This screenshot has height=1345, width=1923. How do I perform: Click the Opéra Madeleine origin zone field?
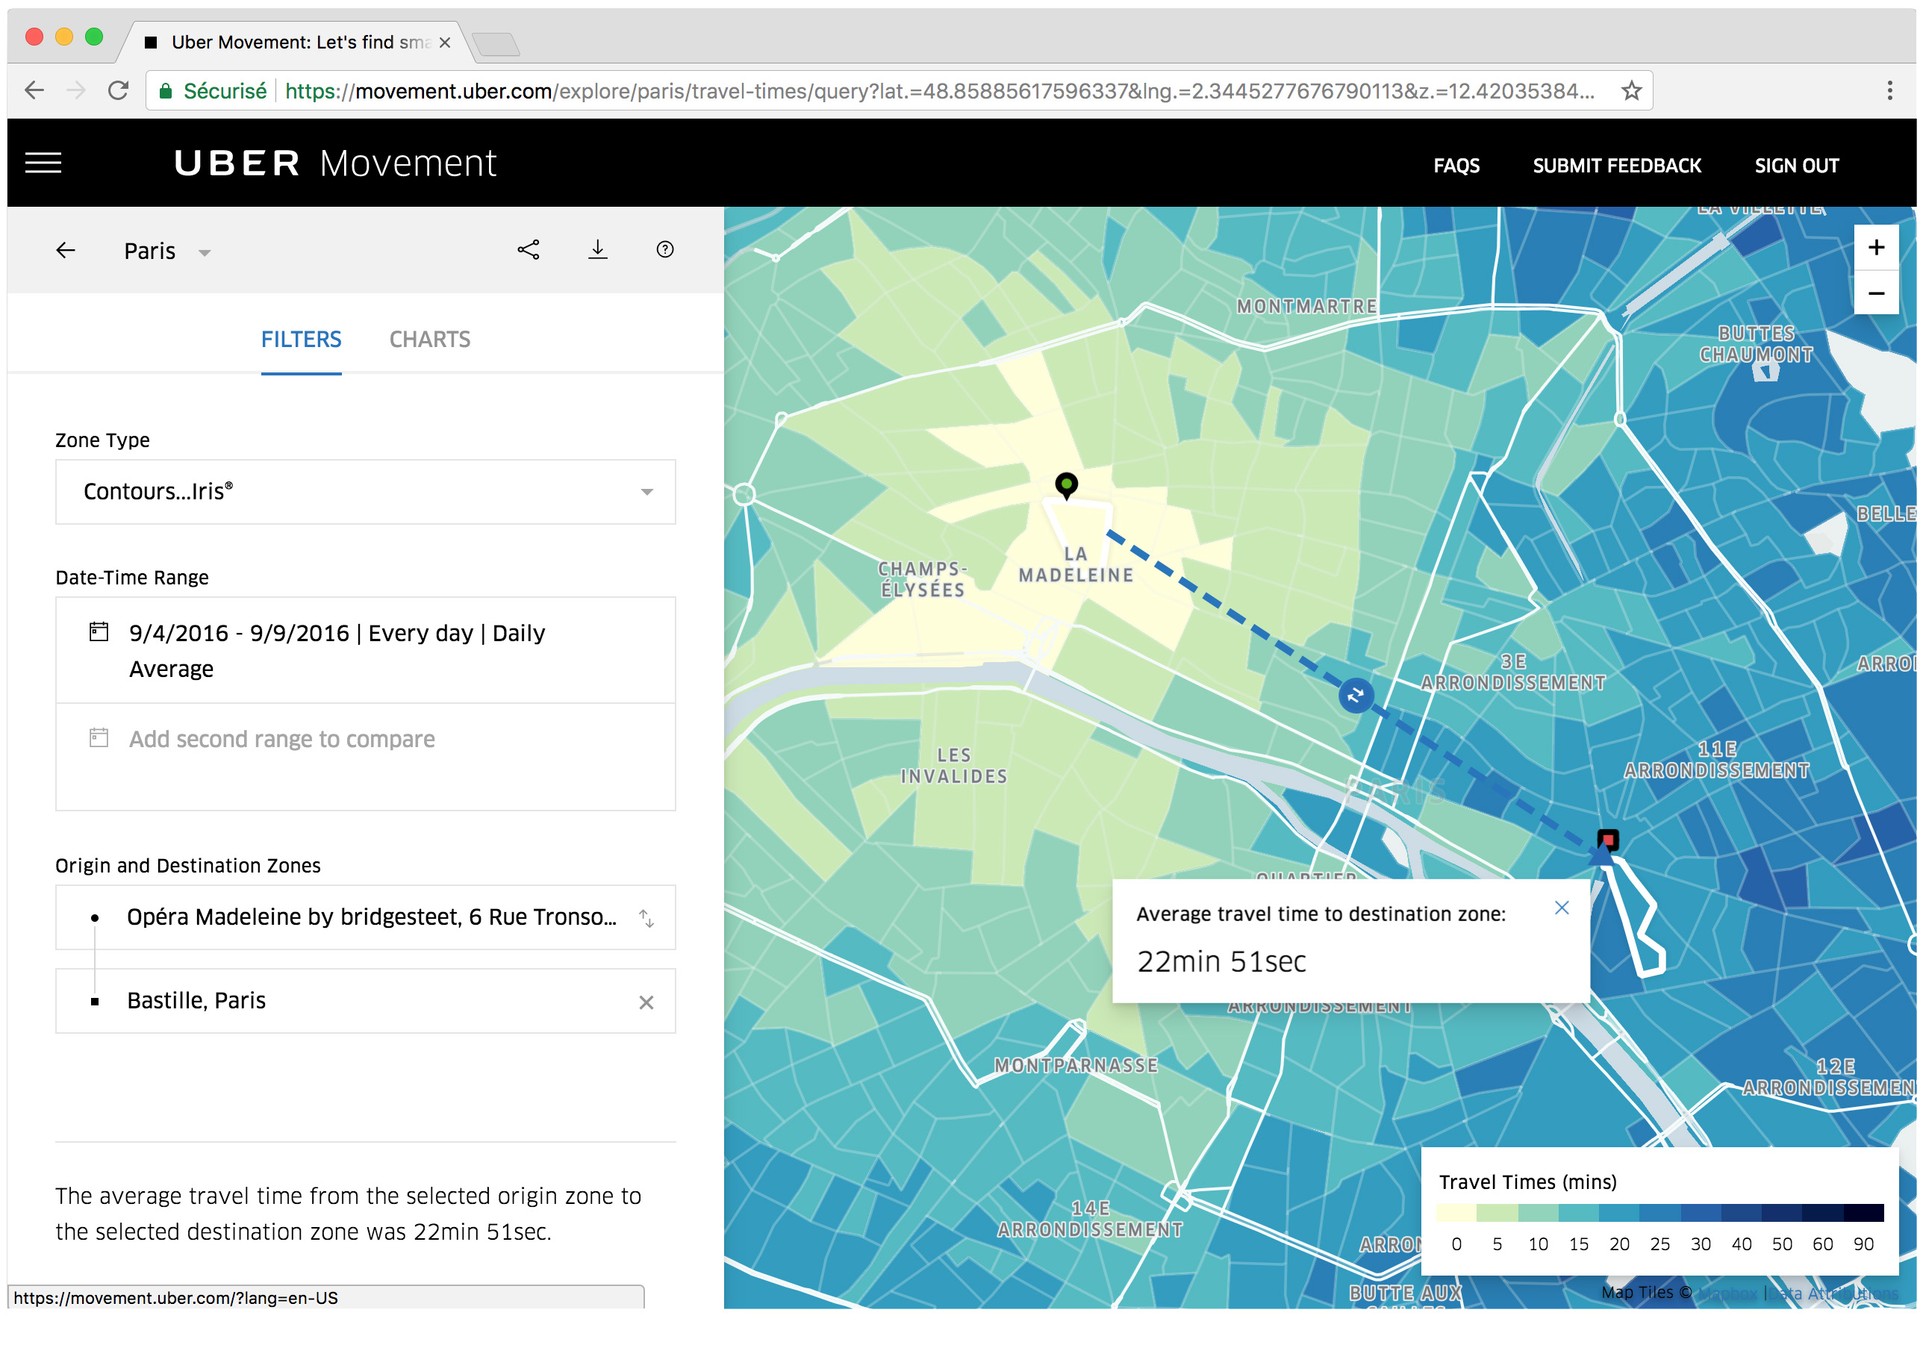[365, 917]
